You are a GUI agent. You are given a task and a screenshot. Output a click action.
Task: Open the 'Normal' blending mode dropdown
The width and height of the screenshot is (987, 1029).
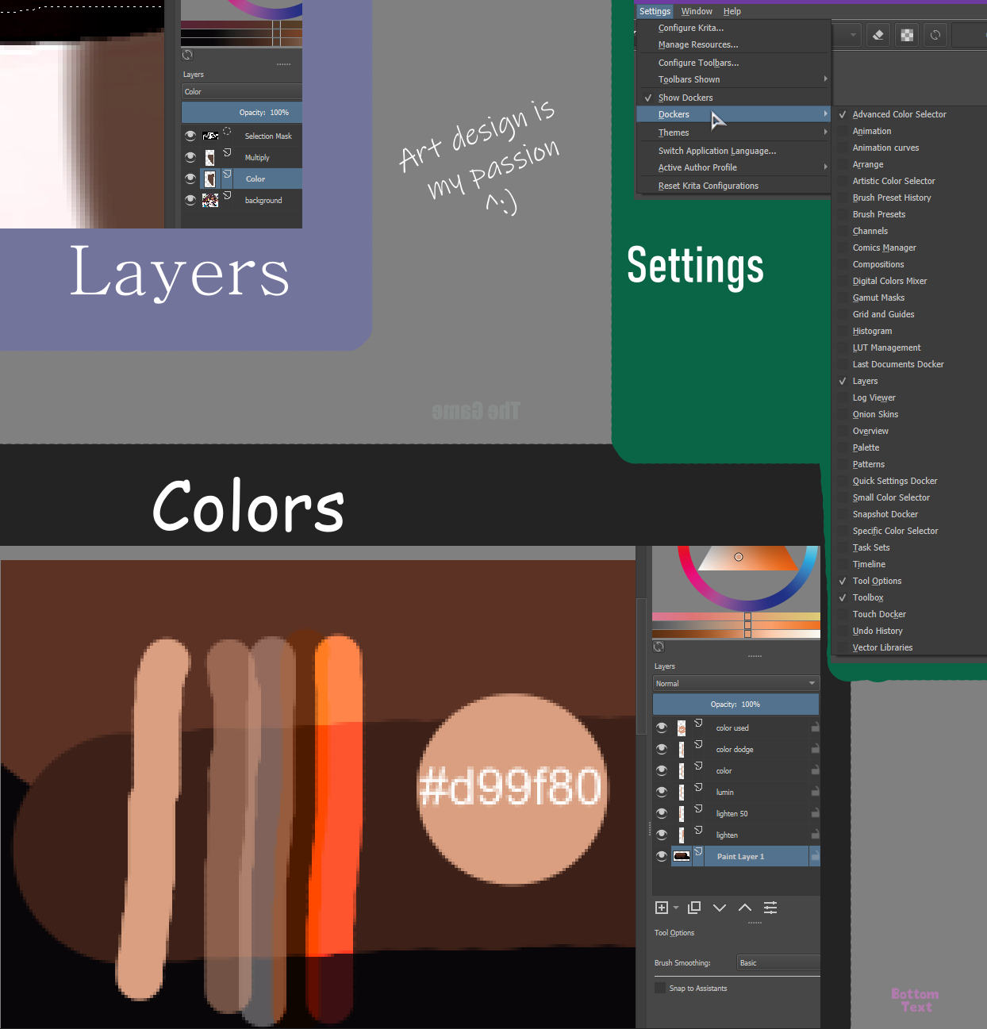[x=735, y=683]
